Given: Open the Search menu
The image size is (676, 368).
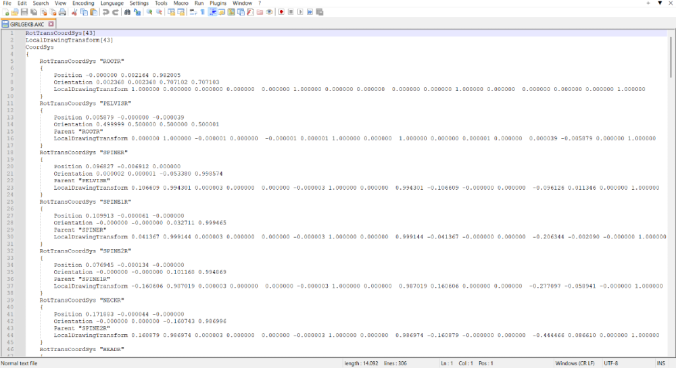Looking at the screenshot, I should 41,3.
